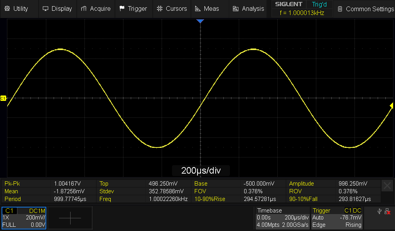Expand the Trigger settings box
Image resolution: width=395 pixels, height=231 pixels.
[337, 218]
